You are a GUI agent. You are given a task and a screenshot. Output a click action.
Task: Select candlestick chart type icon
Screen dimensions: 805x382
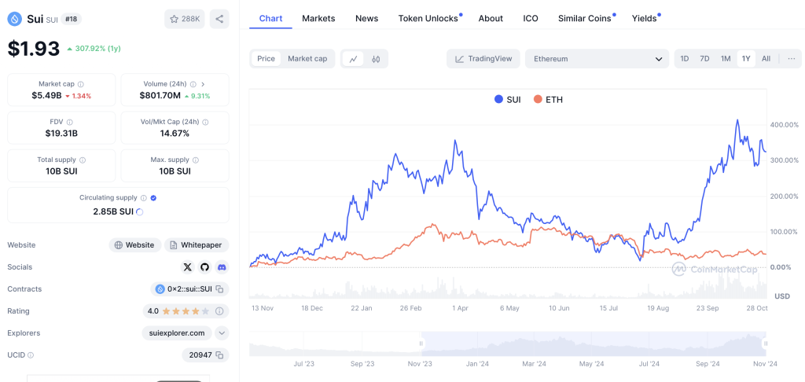click(376, 58)
